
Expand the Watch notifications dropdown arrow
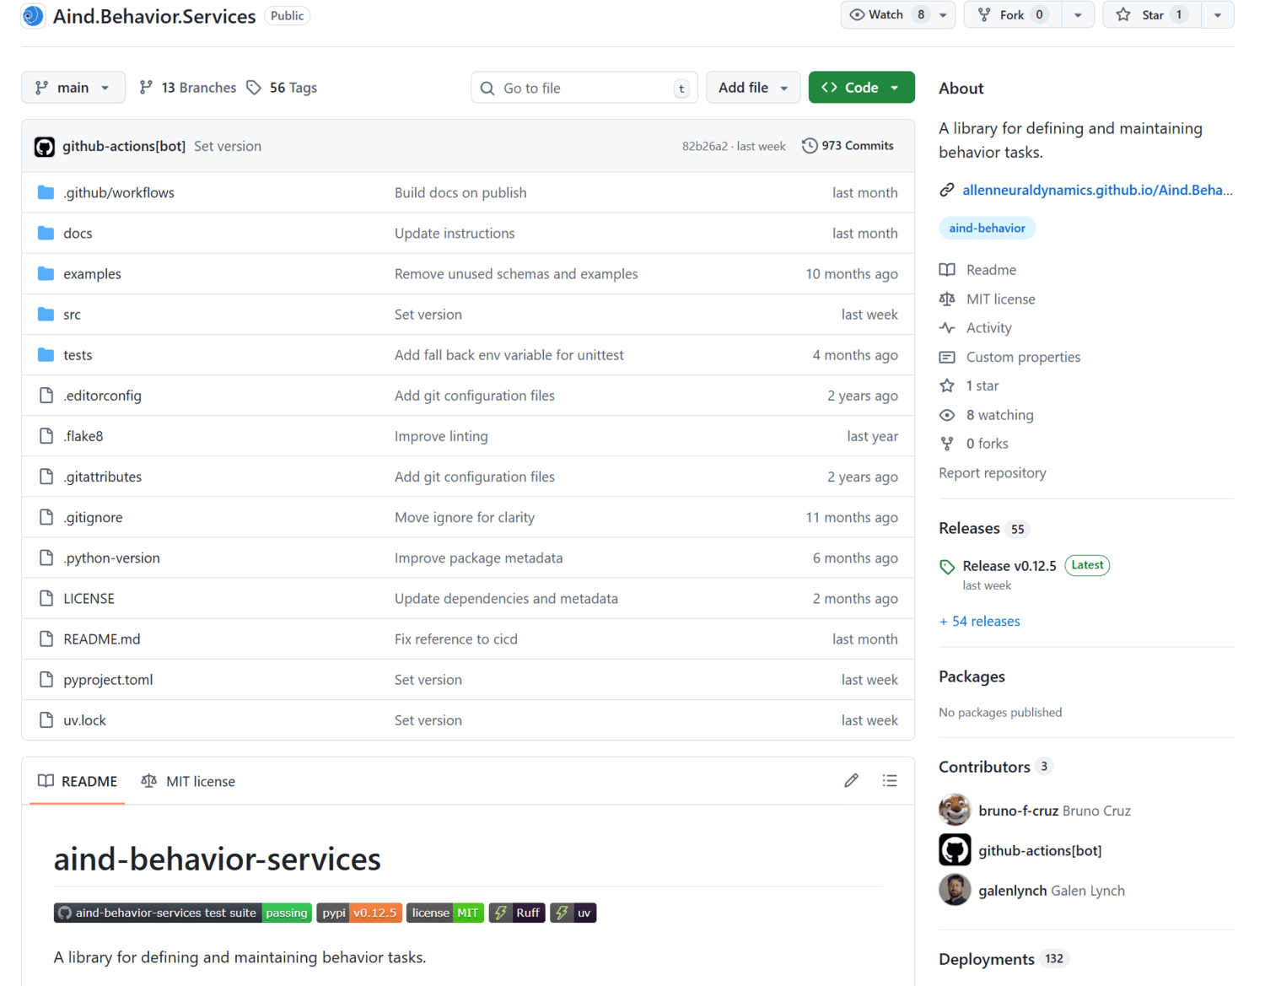[943, 14]
